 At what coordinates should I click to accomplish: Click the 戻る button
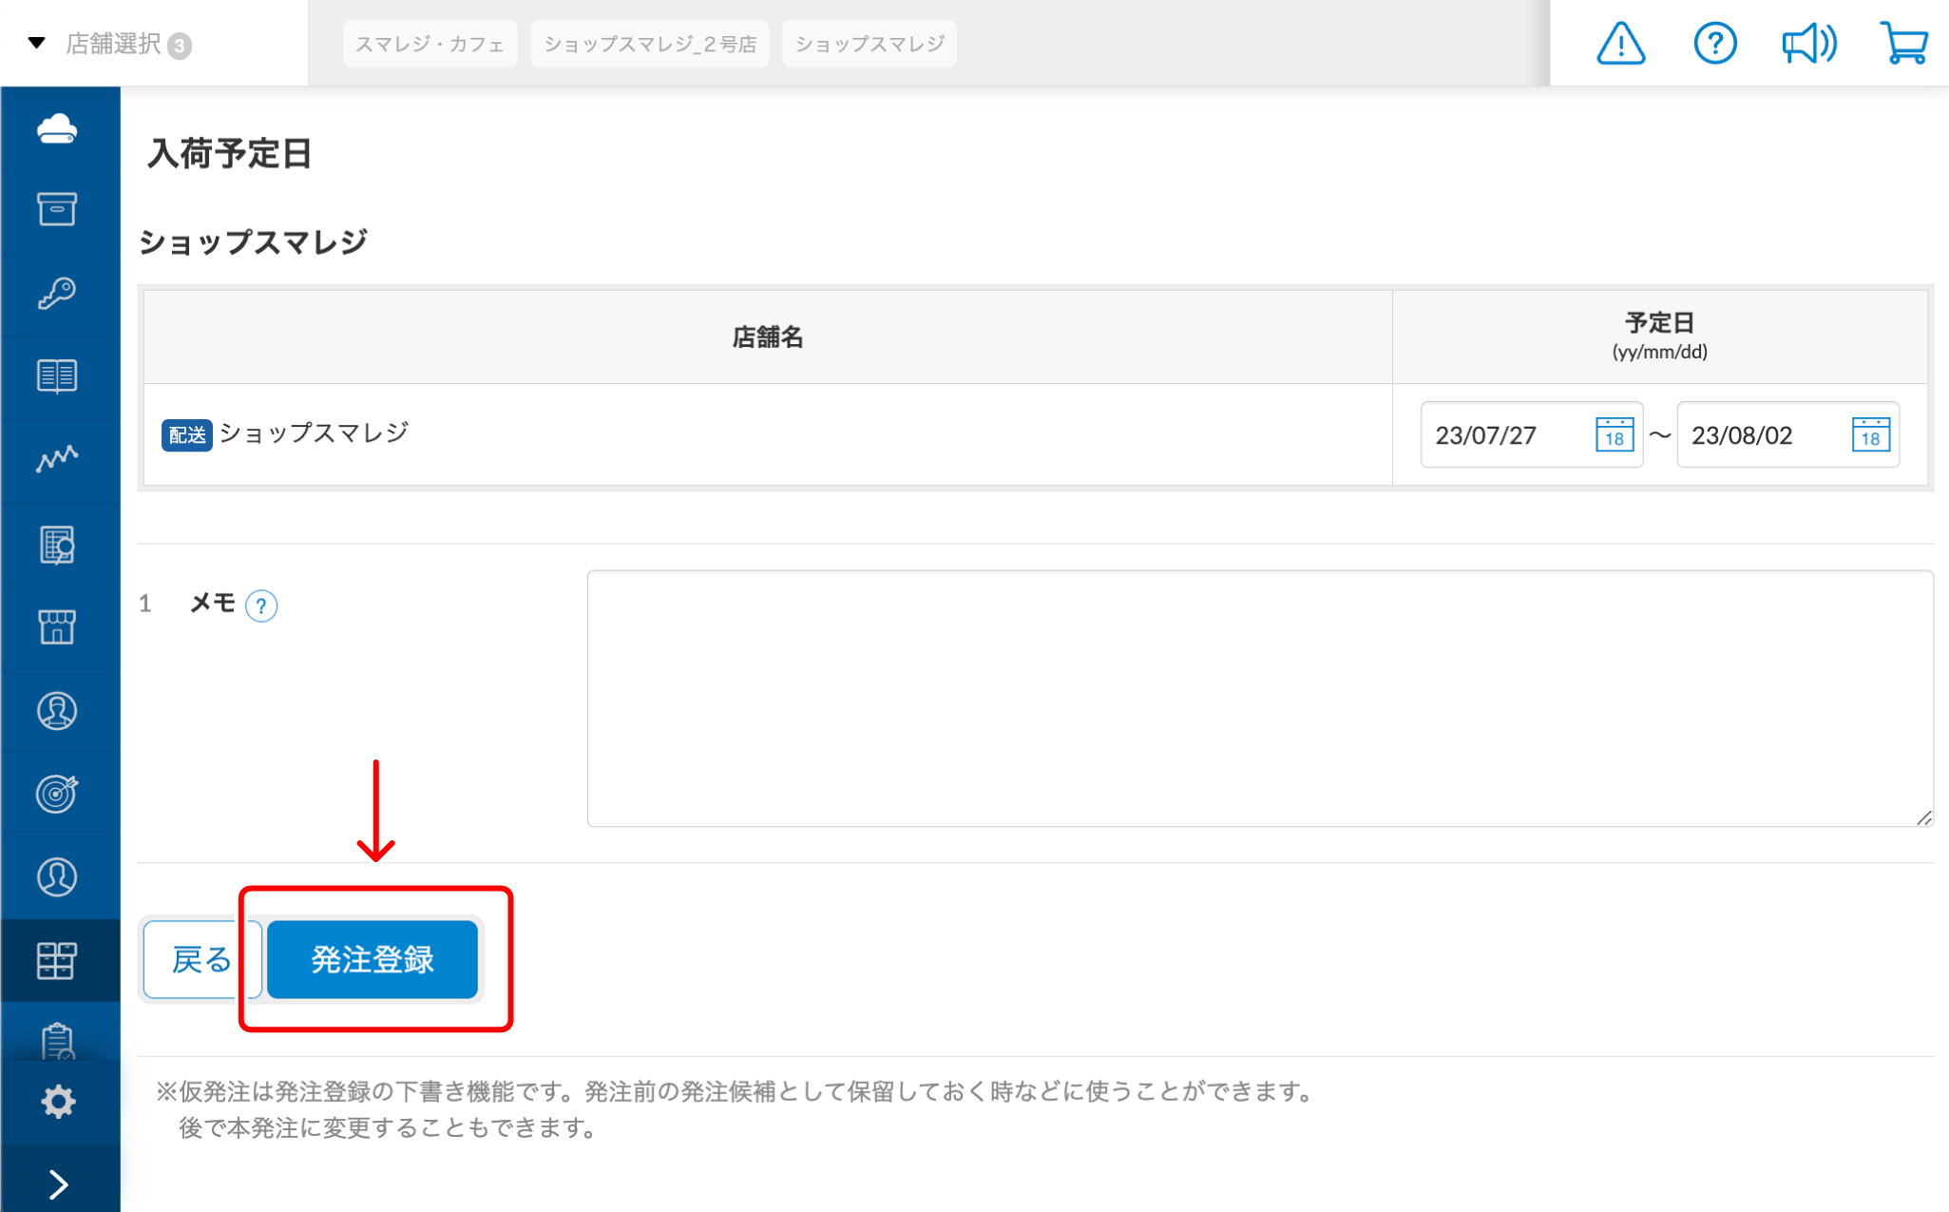201,959
